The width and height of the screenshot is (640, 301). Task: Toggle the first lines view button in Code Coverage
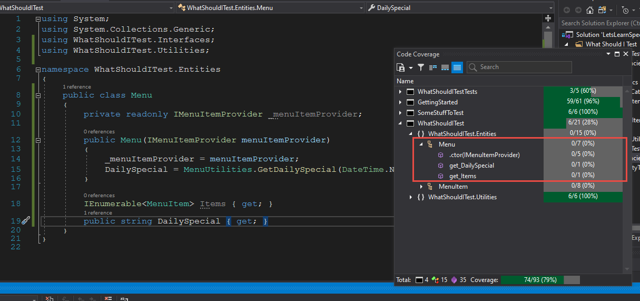[434, 67]
